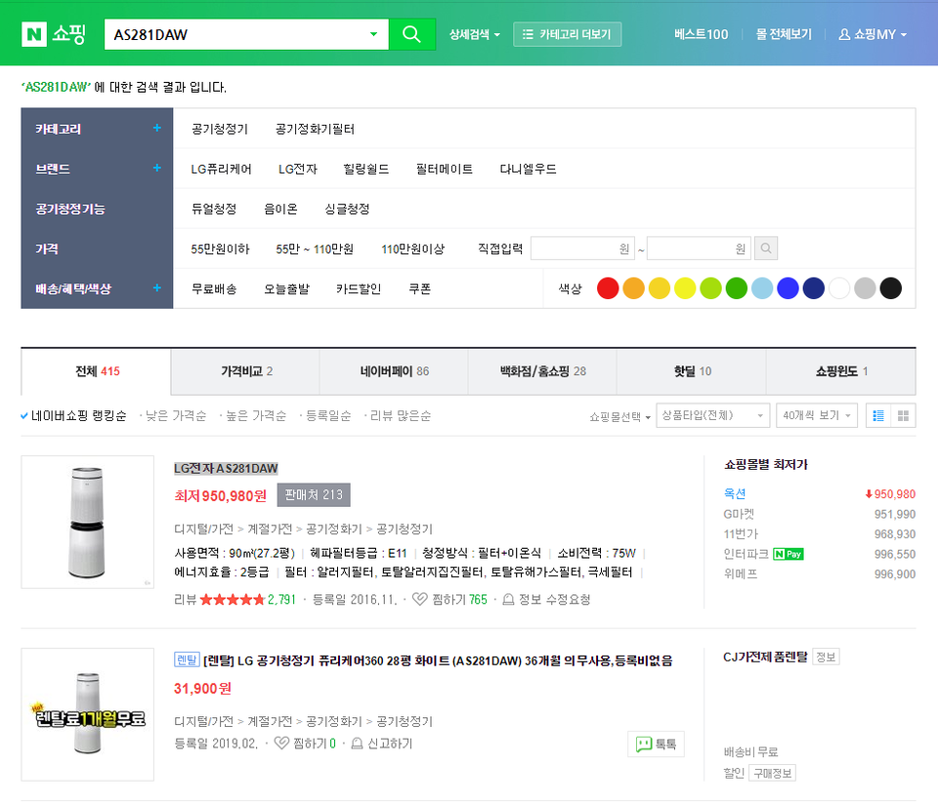Toggle 쿠폰 filter
The width and height of the screenshot is (938, 806).
[x=419, y=289]
